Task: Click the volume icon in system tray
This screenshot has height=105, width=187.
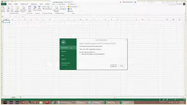Action: tap(176, 103)
